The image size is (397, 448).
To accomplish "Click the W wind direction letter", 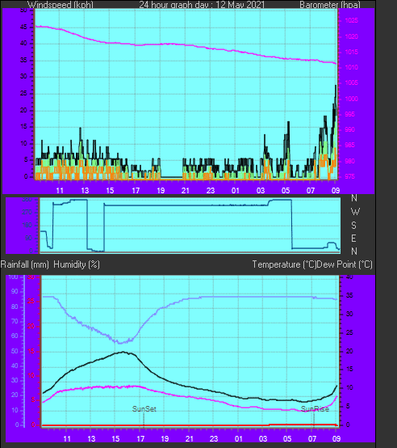I will pos(355,212).
